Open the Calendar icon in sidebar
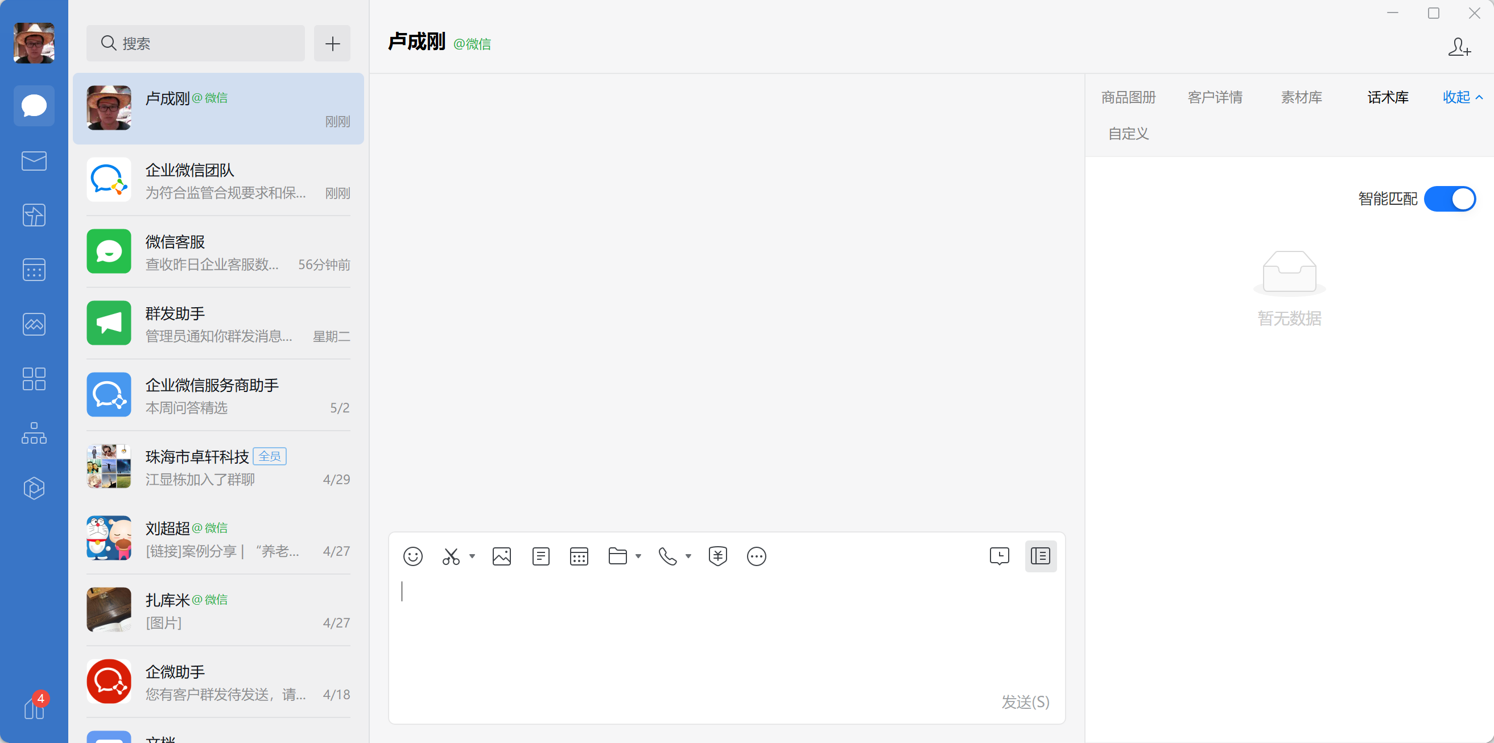Screen dimensions: 1494x743 (34, 270)
